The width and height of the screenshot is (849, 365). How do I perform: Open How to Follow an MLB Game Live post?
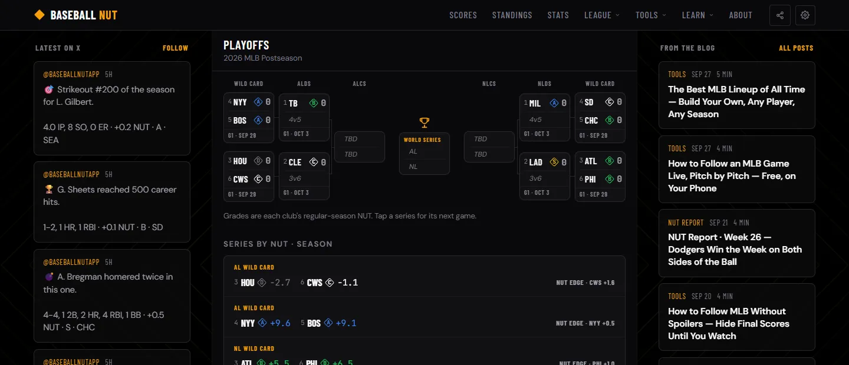tap(737, 170)
